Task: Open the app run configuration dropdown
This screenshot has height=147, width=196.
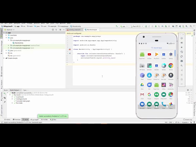Action: [124, 26]
